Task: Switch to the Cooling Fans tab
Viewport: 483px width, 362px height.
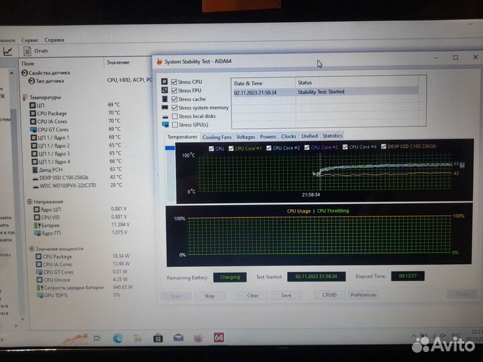Action: [217, 137]
